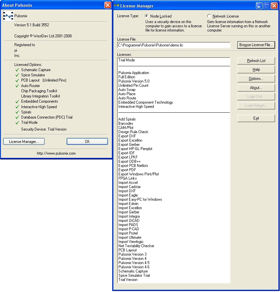
Task: Click Security Device: Trial Version text
Action: (44, 129)
